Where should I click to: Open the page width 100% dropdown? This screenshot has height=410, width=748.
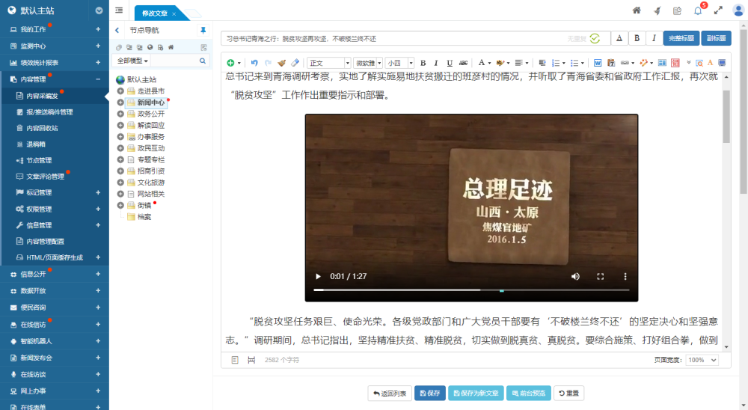[x=702, y=360]
